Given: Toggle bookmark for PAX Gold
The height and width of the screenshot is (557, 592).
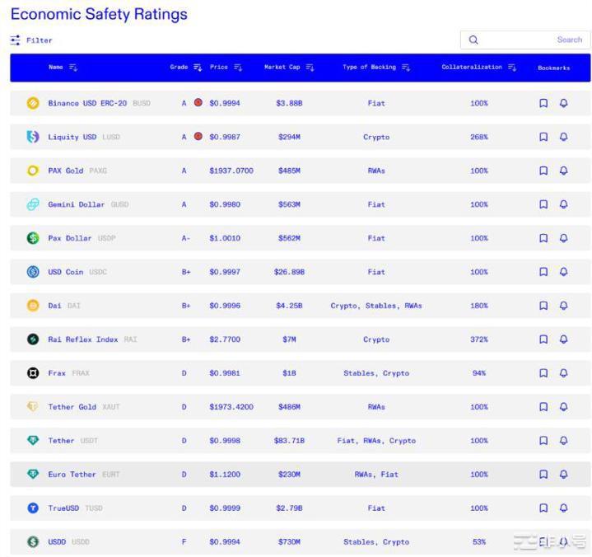Looking at the screenshot, I should [543, 171].
